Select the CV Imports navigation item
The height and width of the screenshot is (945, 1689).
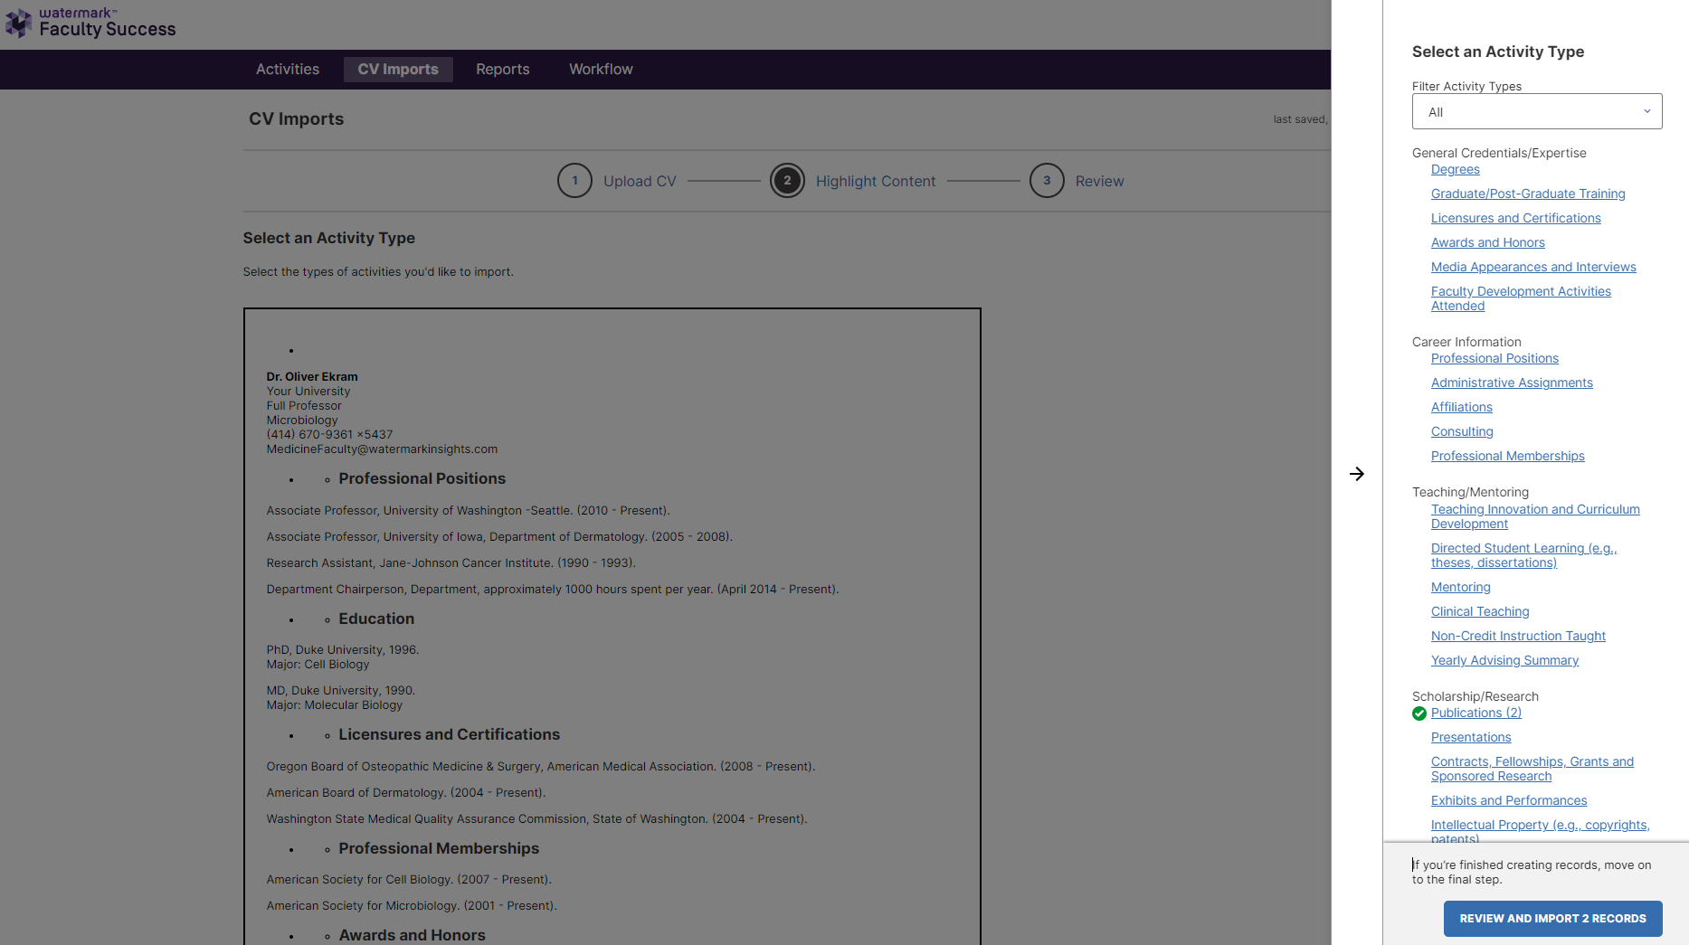click(x=398, y=69)
